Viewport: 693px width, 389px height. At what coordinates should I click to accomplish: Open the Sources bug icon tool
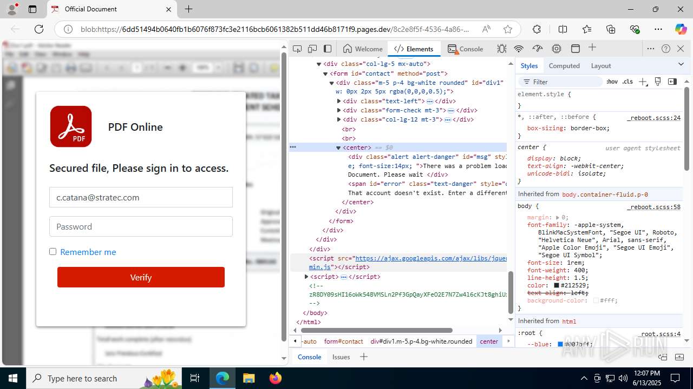[502, 49]
